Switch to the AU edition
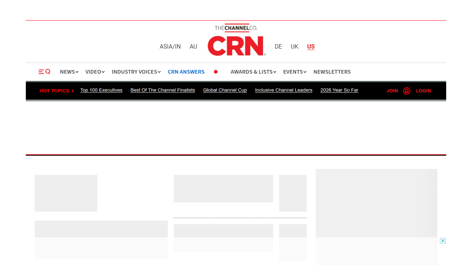The height and width of the screenshot is (265, 472). point(193,46)
